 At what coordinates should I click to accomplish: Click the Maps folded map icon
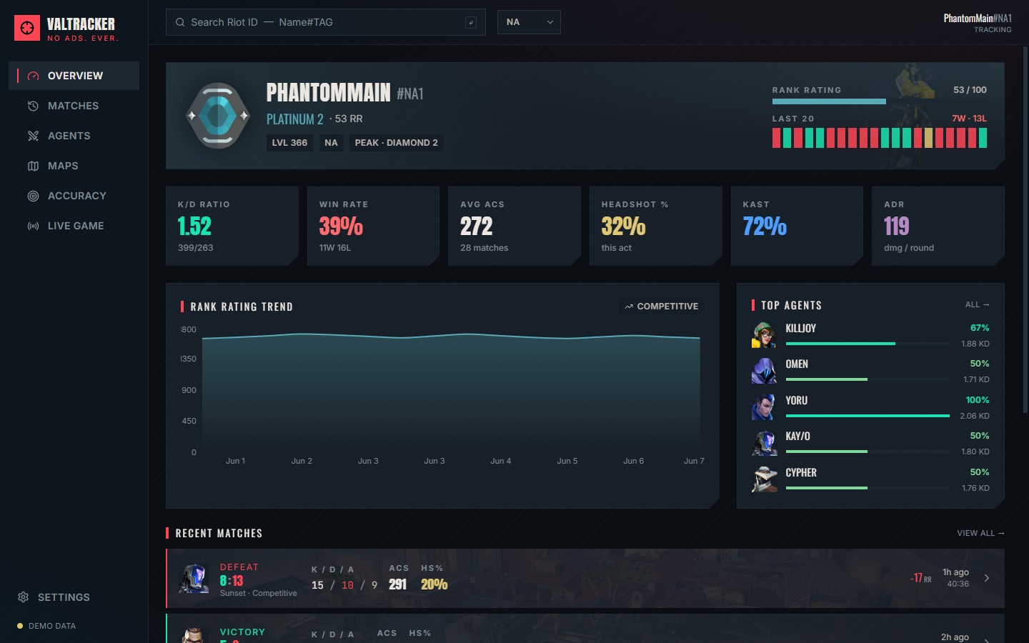pyautogui.click(x=33, y=166)
